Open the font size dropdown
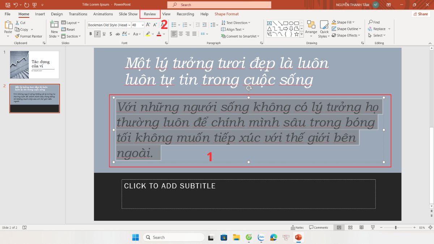The image size is (434, 244). (x=142, y=25)
